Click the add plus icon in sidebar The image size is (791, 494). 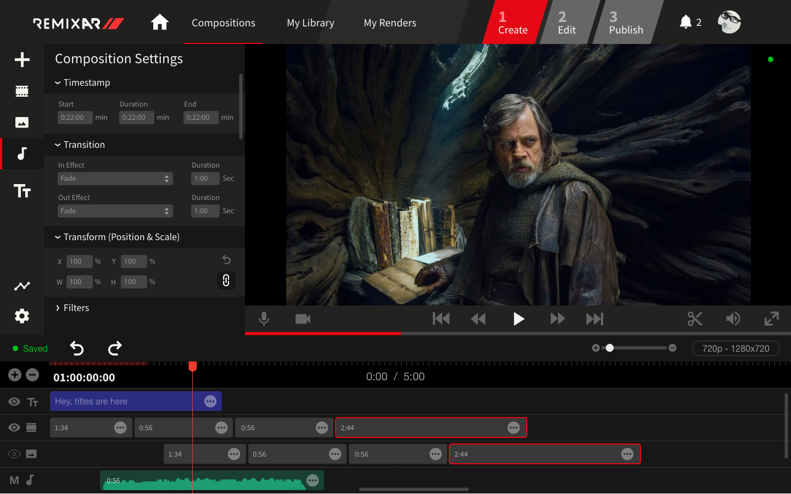pyautogui.click(x=22, y=59)
